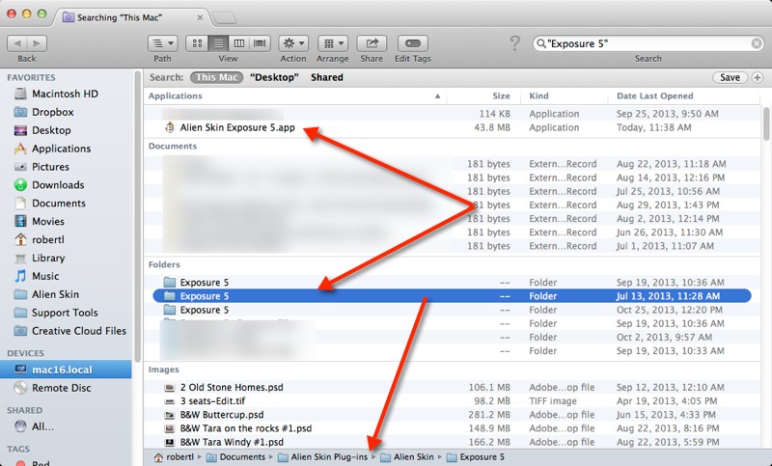
Task: Add search criteria with plus button
Action: click(x=757, y=77)
